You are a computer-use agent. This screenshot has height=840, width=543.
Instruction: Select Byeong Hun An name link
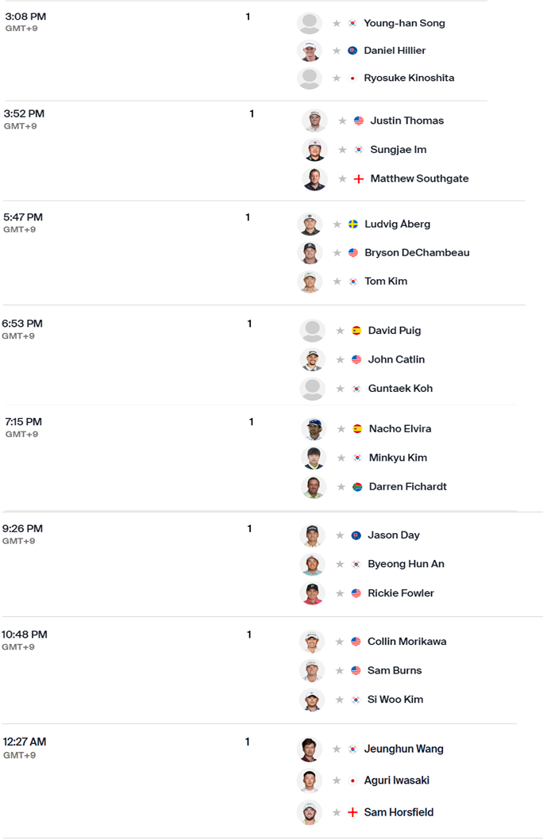coord(406,564)
